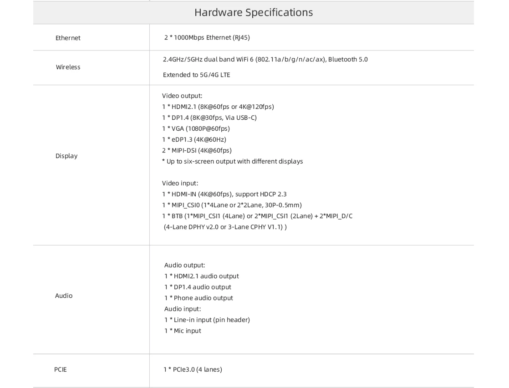Viewport: 509px width, 388px height.
Task: Click the VGA 1080P@60fps line
Action: [196, 128]
